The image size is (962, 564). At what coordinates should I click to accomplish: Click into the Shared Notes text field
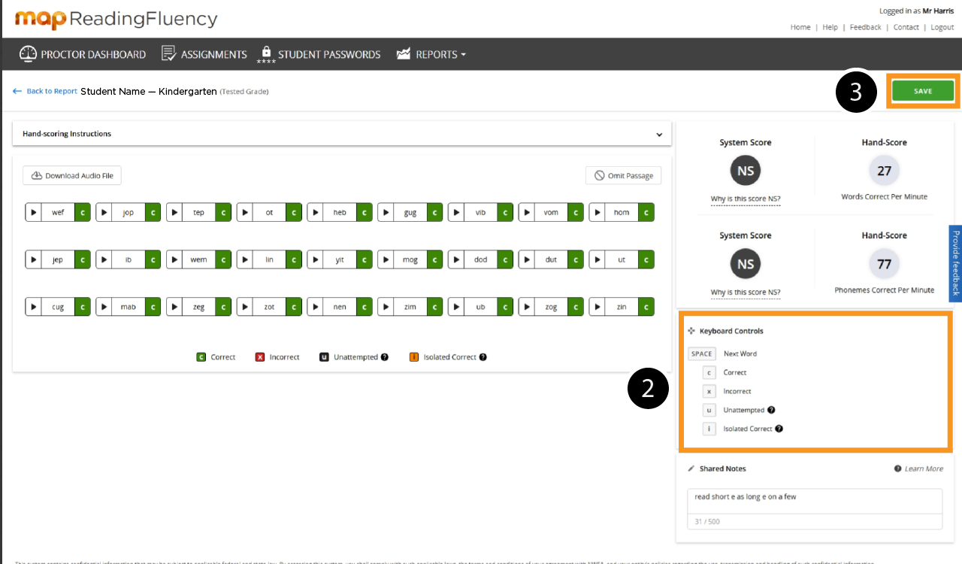[814, 497]
